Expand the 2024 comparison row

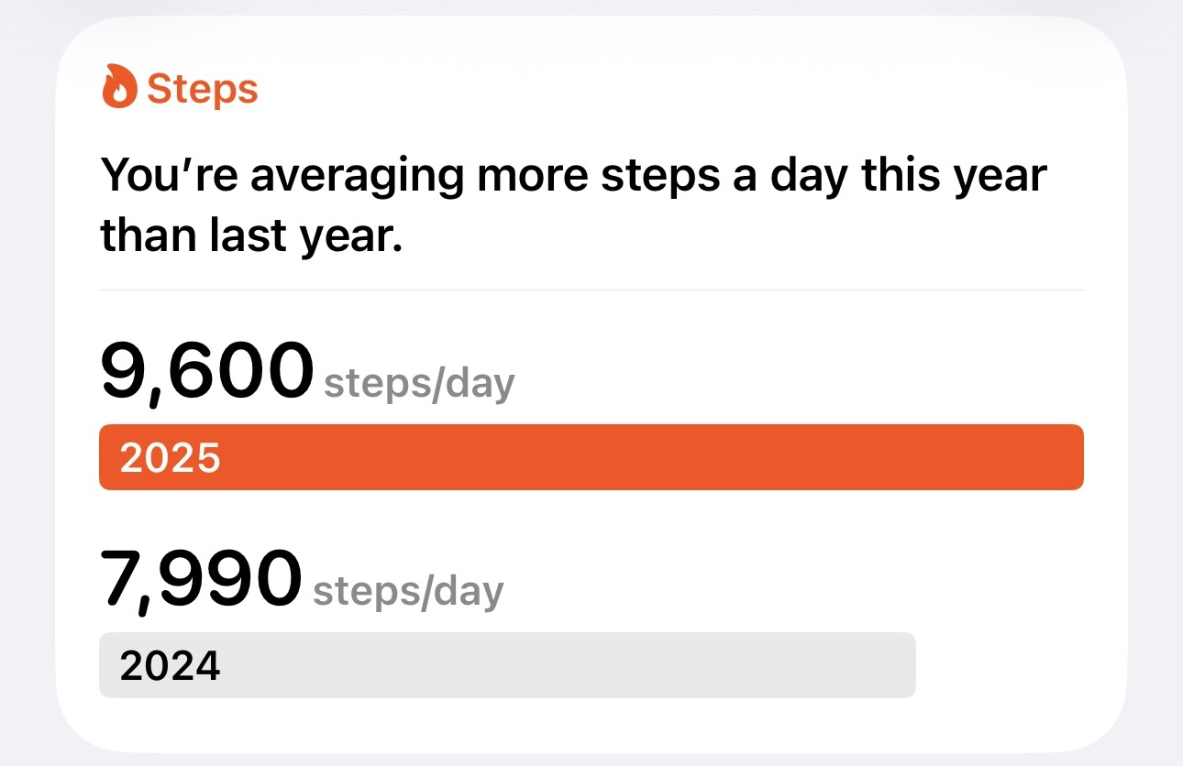click(507, 665)
